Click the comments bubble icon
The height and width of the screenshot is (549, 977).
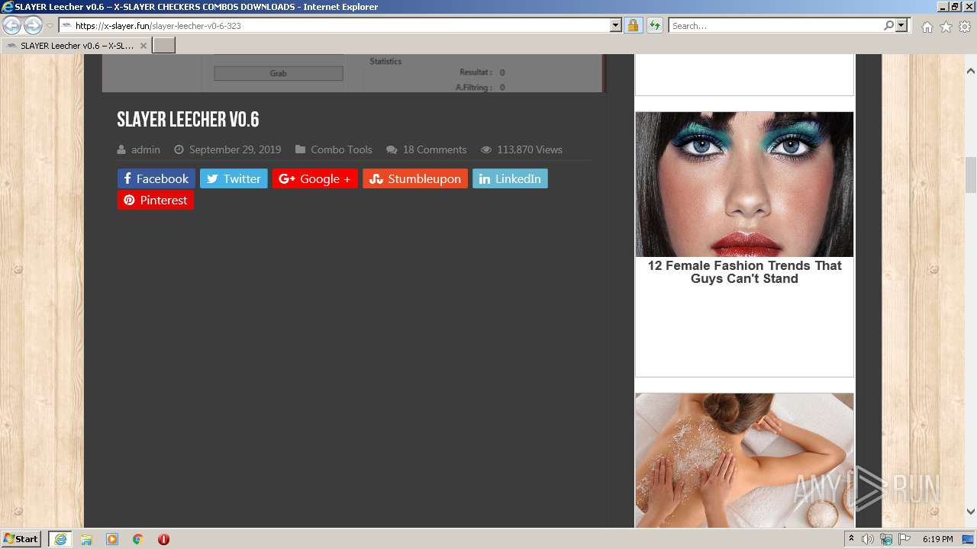[x=392, y=149]
